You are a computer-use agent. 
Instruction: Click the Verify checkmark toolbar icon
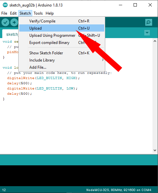pyautogui.click(x=5, y=22)
